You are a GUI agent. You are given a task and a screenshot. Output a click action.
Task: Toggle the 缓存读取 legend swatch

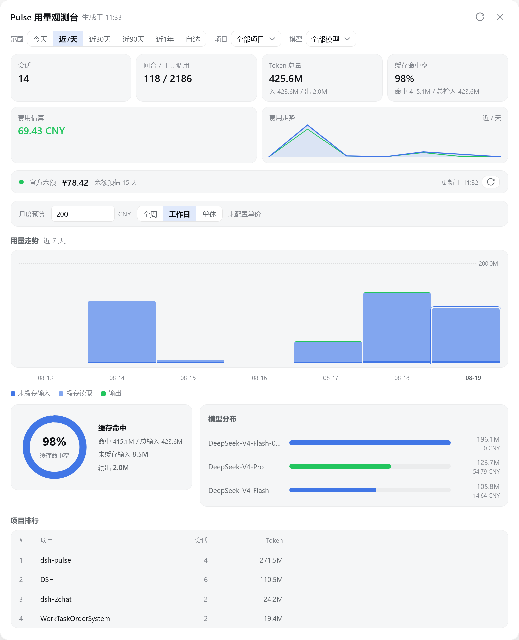click(61, 393)
